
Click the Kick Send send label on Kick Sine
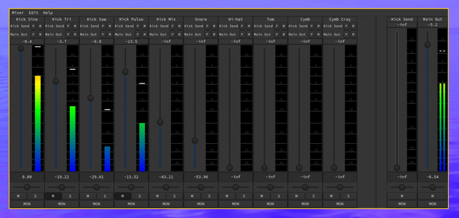(x=20, y=26)
